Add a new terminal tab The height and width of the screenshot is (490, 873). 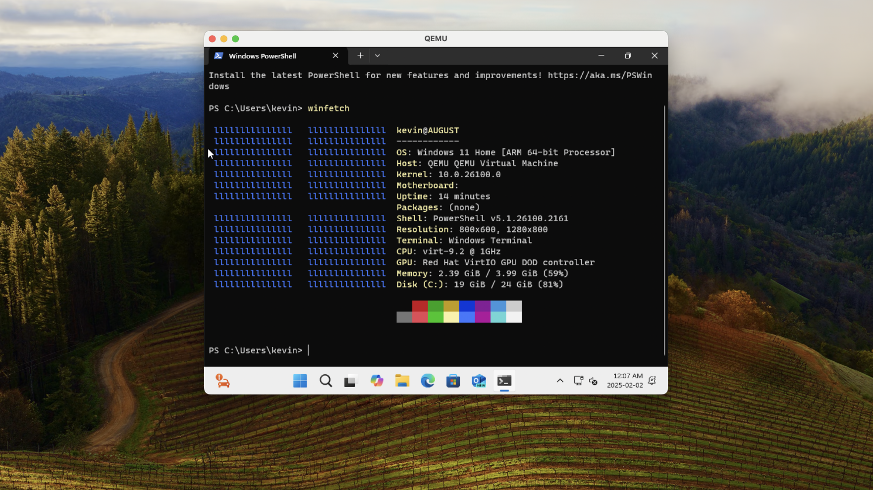(x=360, y=56)
